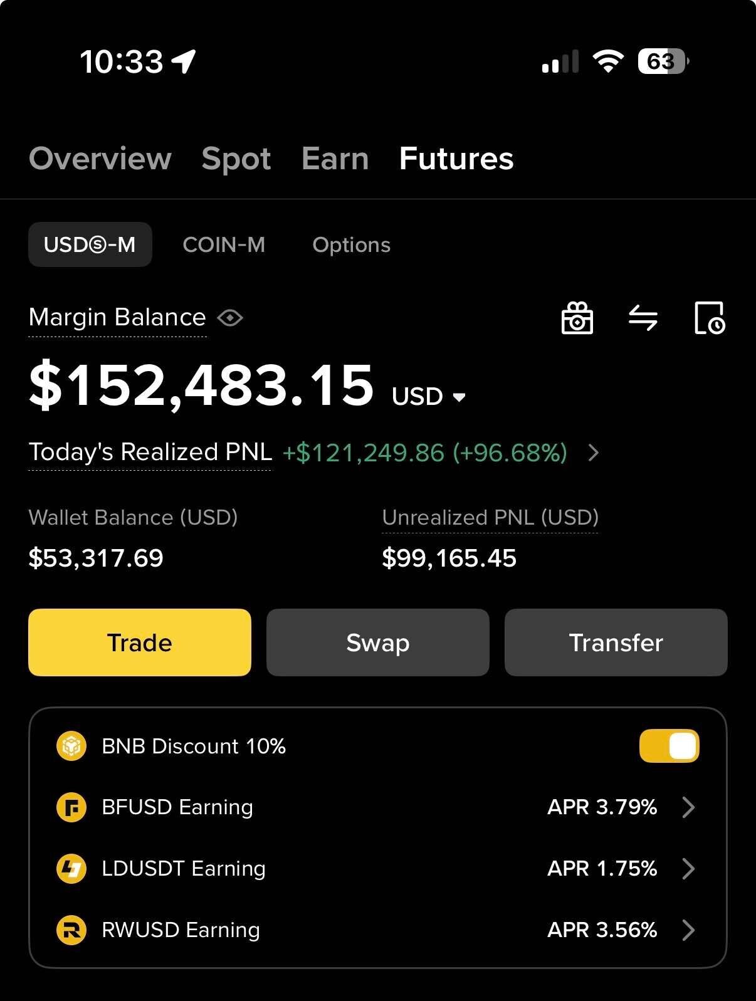
Task: Expand Today's Realized PNL details chevron
Action: [594, 453]
